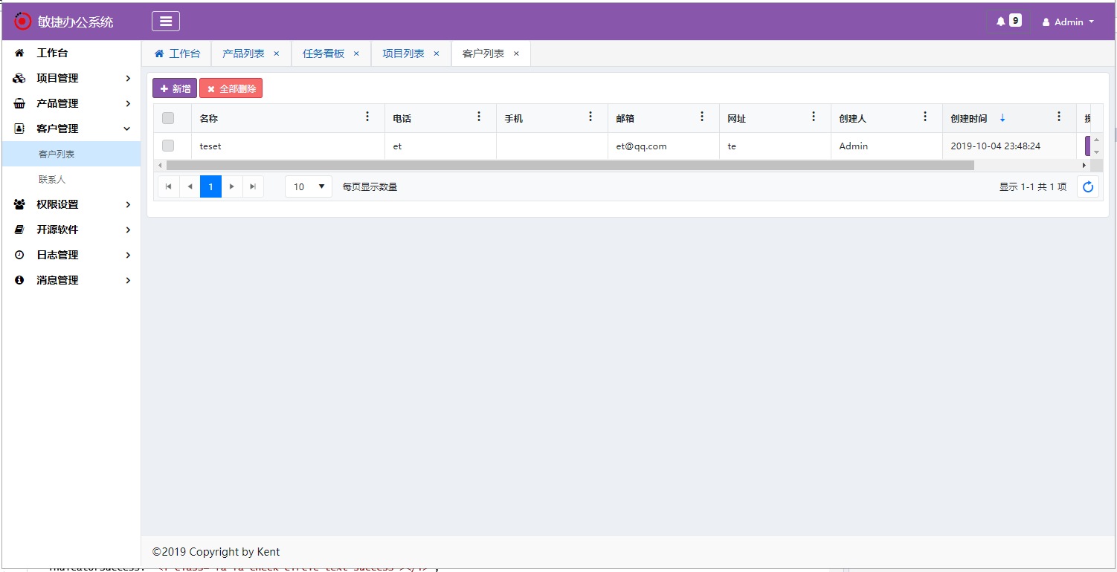Viewport: 1117px width, 572px height.
Task: Click the 开源软件 book icon
Action: coord(19,230)
